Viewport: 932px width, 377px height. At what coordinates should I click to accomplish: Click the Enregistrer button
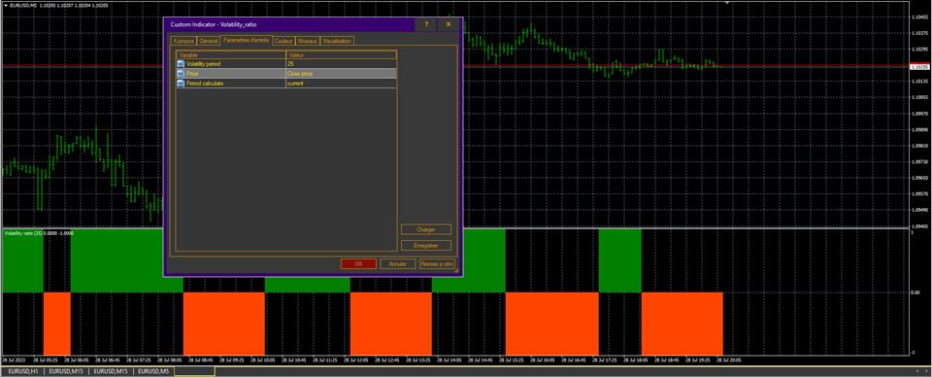pyautogui.click(x=426, y=246)
